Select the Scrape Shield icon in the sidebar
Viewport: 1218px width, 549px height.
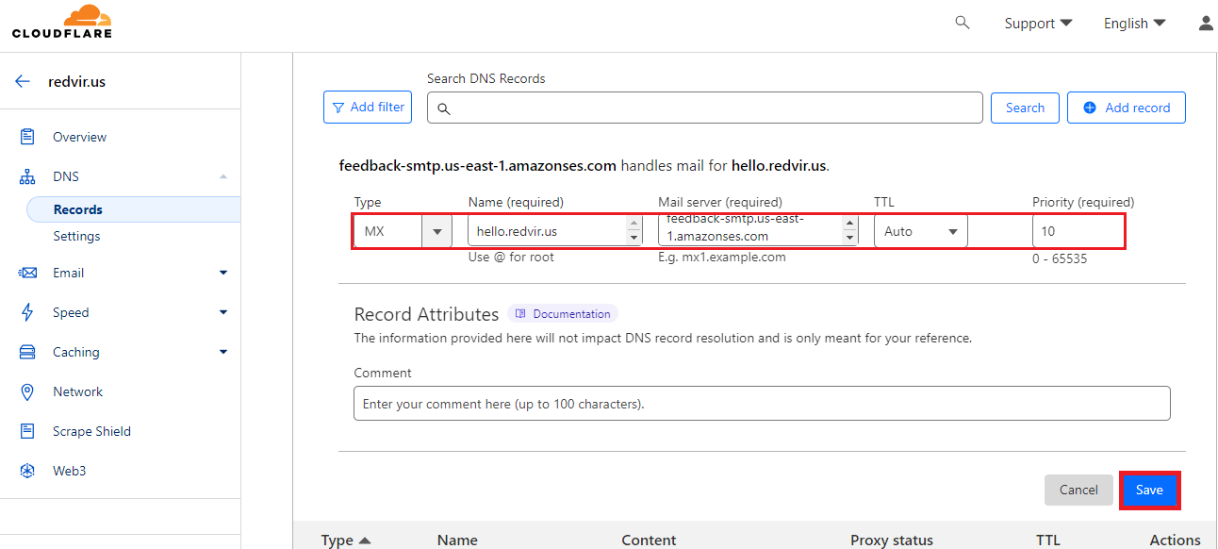pyautogui.click(x=26, y=430)
